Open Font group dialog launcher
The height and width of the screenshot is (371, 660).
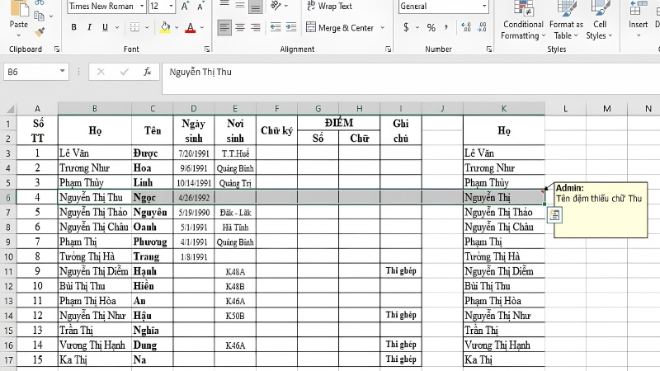click(x=207, y=49)
